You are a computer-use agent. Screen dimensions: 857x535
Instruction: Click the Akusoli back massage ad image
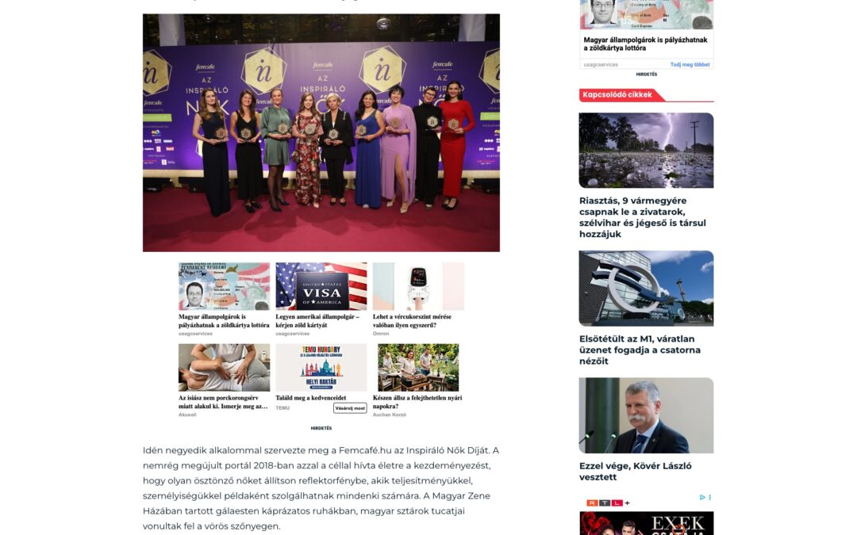224,368
